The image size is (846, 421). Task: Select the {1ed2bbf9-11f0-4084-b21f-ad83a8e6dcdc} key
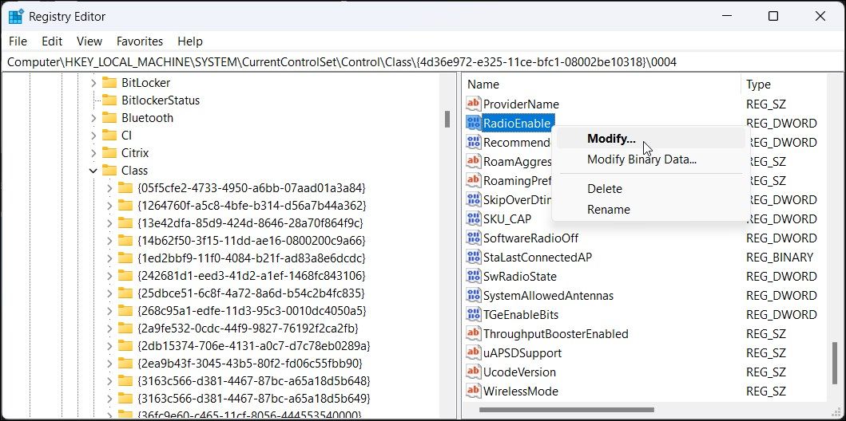252,258
